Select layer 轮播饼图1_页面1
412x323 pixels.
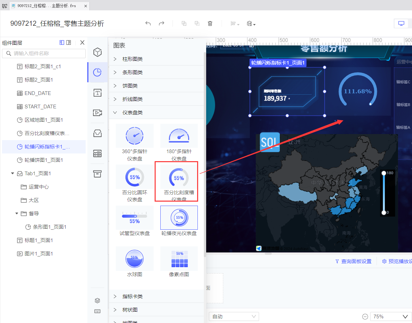click(44, 160)
